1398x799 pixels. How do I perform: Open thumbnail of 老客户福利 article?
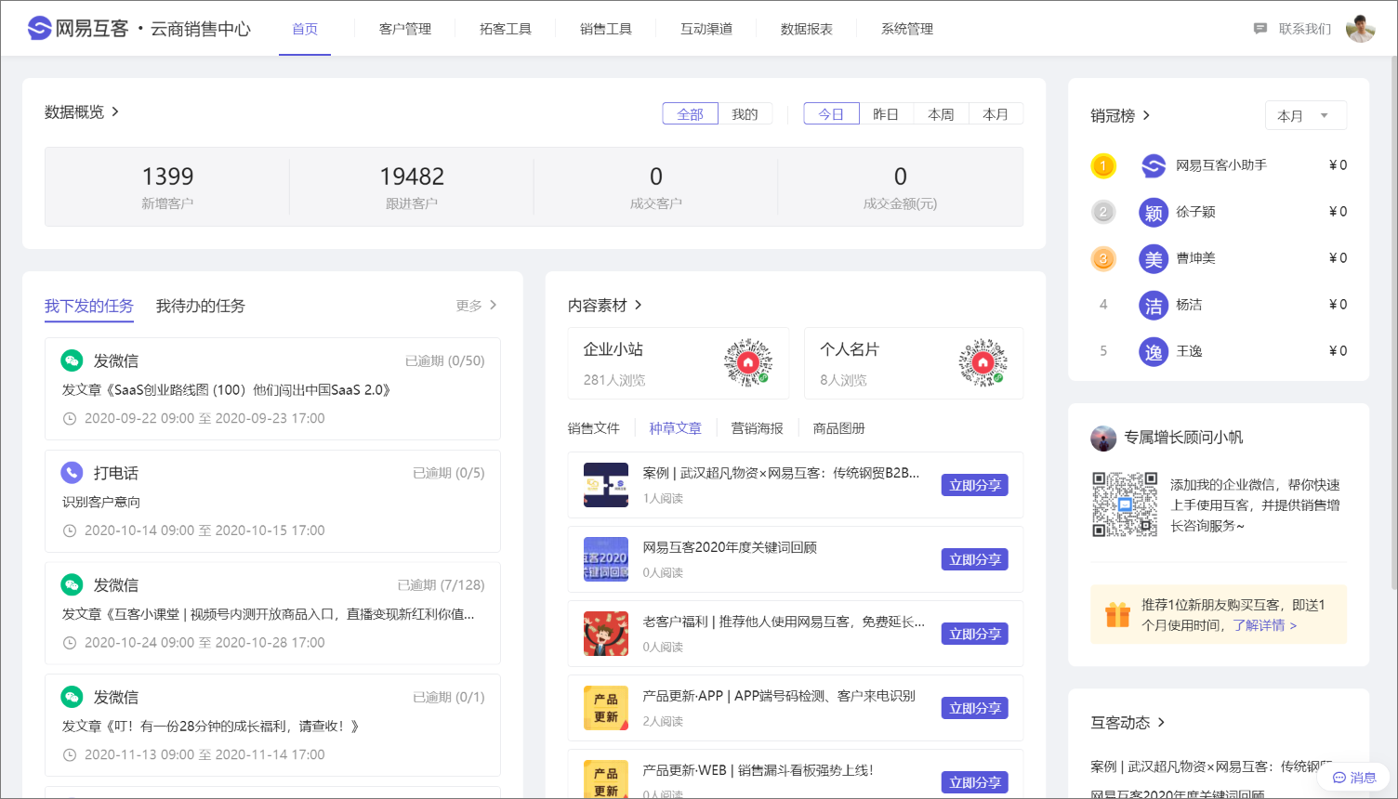point(606,634)
